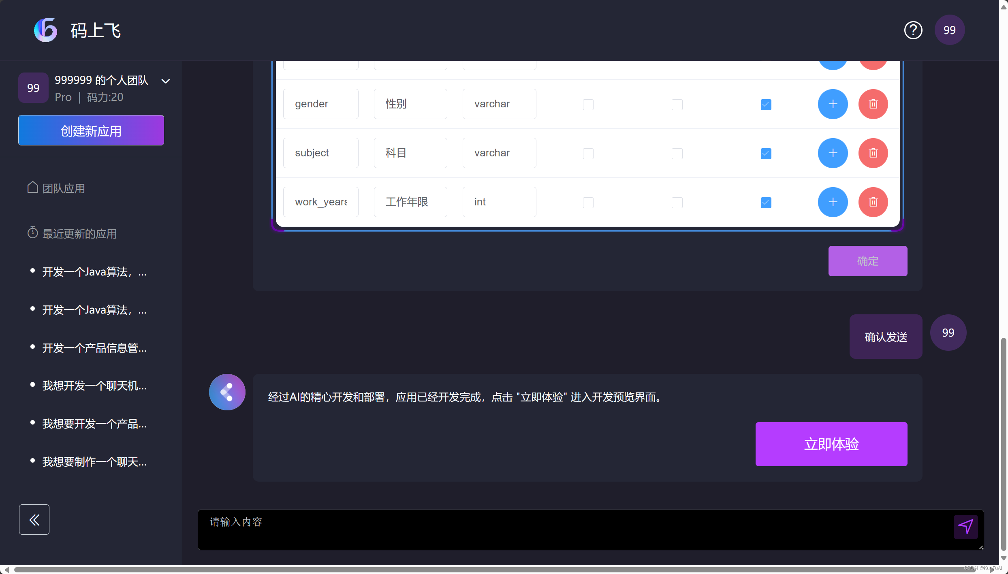The width and height of the screenshot is (1008, 574).
Task: Open the int type field for work_years
Action: coord(499,202)
